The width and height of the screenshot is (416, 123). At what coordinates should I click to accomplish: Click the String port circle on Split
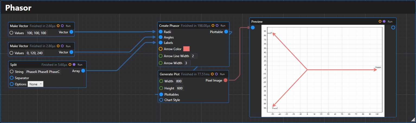tap(11, 72)
